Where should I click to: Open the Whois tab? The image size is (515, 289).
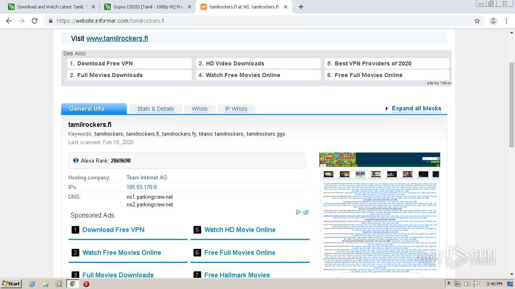pos(200,109)
